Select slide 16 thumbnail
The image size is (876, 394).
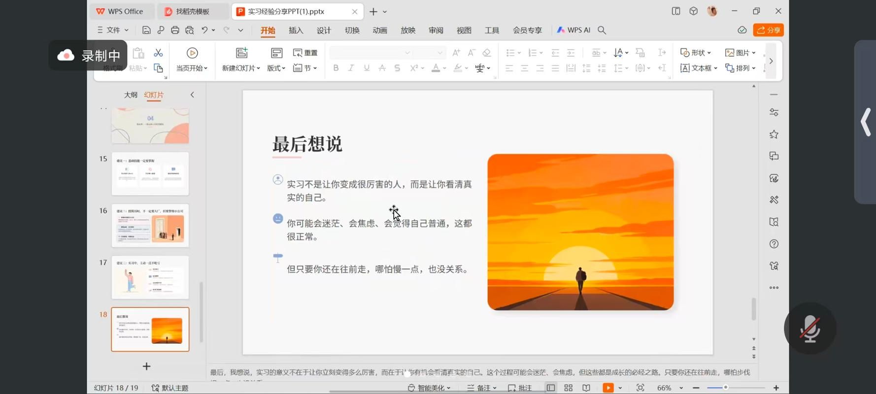pyautogui.click(x=150, y=226)
